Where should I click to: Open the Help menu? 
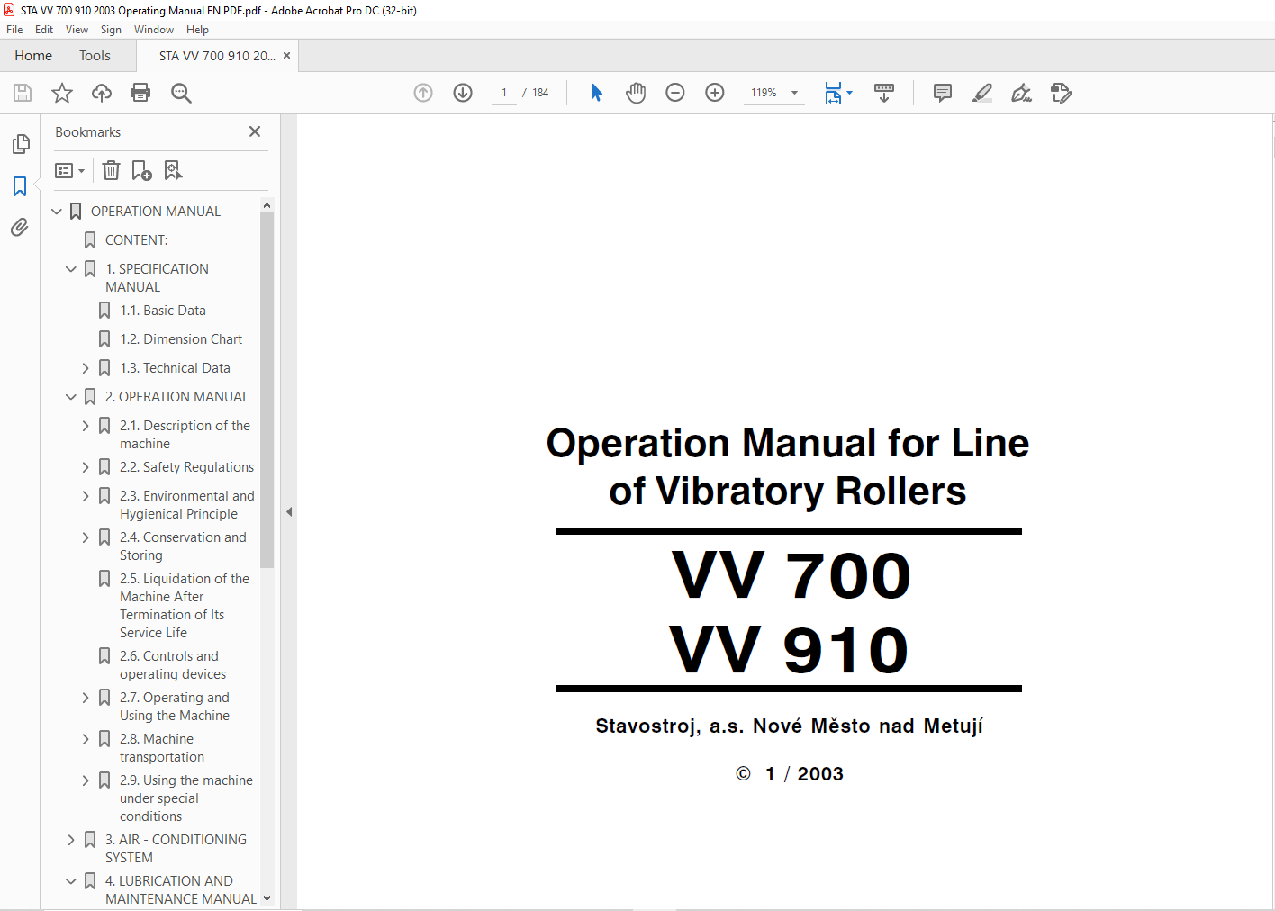point(197,30)
